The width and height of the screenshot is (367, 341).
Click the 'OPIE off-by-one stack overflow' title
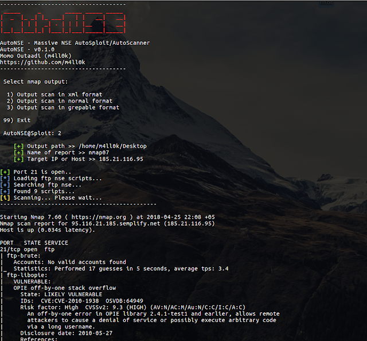(x=65, y=288)
